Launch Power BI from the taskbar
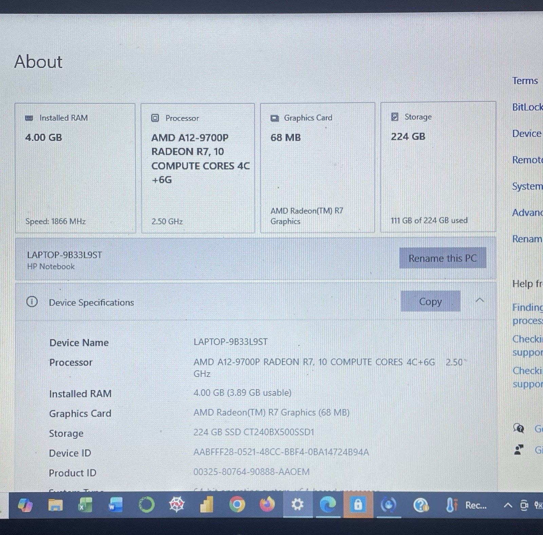 coord(207,505)
